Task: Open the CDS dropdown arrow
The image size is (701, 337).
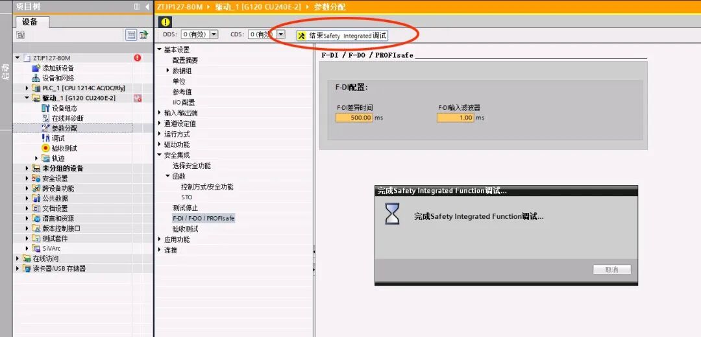Action: coord(281,34)
